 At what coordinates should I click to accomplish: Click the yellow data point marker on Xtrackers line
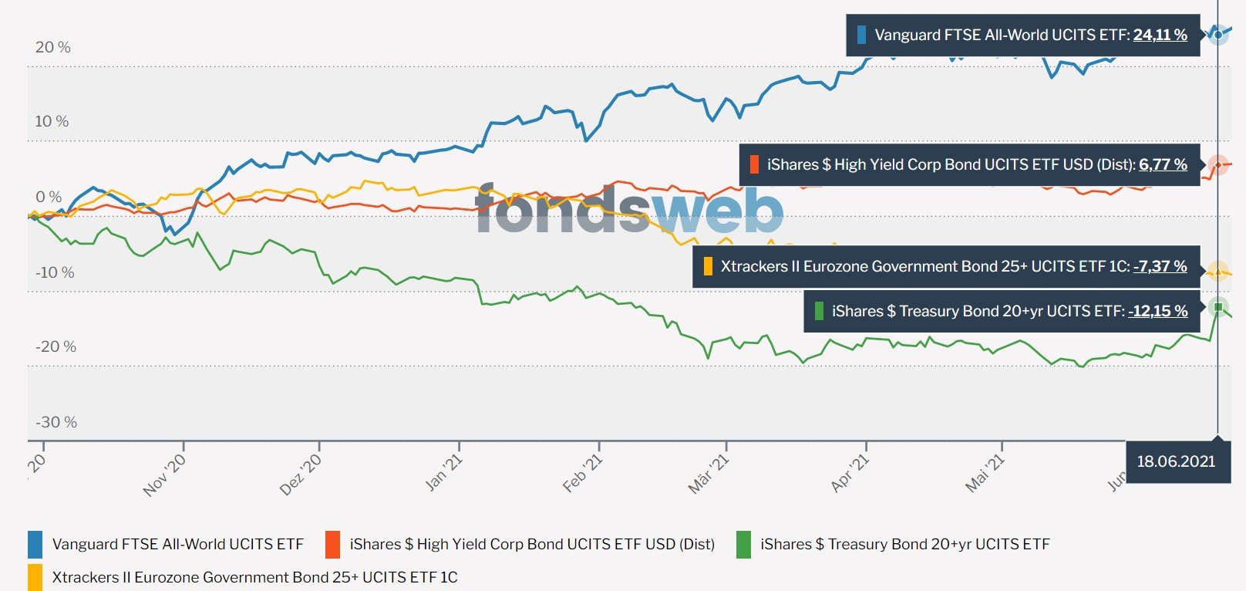(1218, 272)
